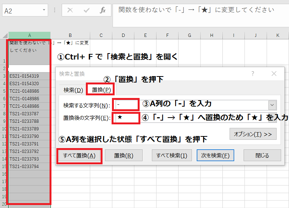
Task: Select cell containing TS21-0233791
Action: (30, 144)
